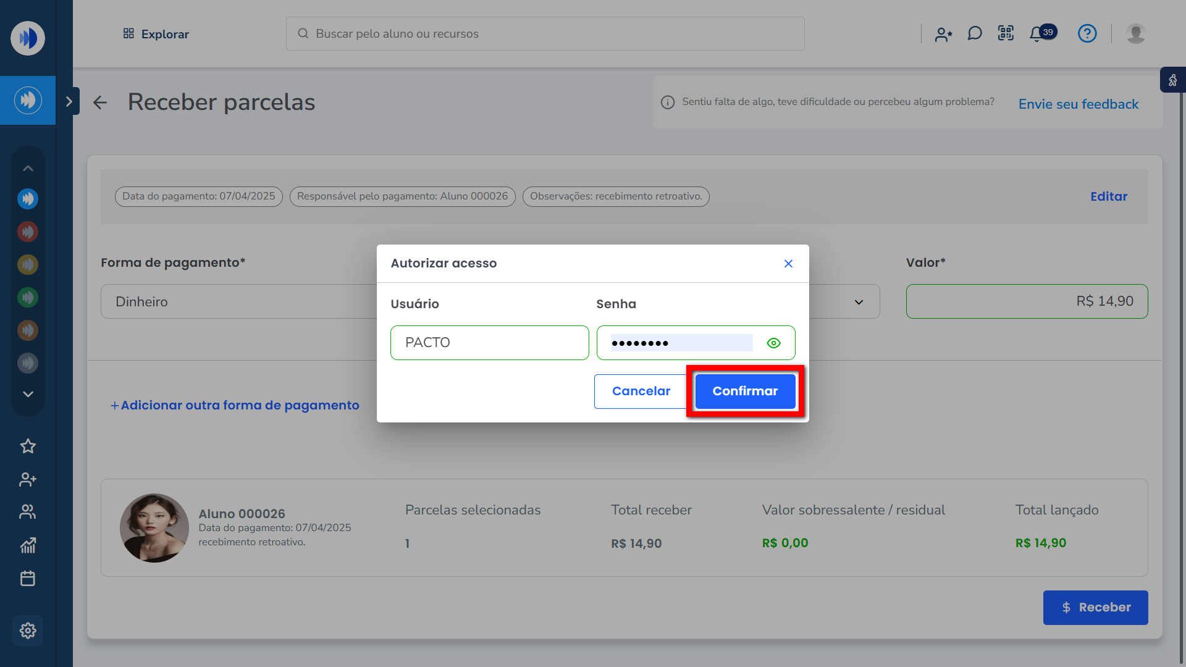Click the add student icon in header
The width and height of the screenshot is (1186, 667).
(943, 34)
